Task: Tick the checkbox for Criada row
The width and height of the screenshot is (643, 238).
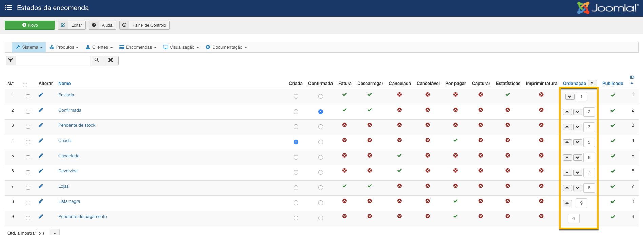Action: click(28, 142)
